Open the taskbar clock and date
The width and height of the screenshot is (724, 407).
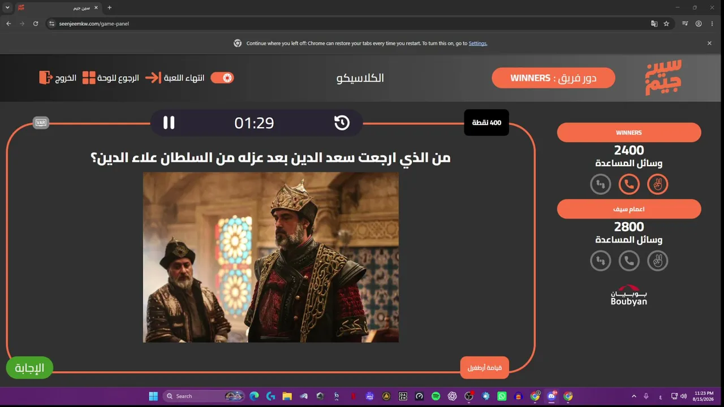(x=704, y=396)
